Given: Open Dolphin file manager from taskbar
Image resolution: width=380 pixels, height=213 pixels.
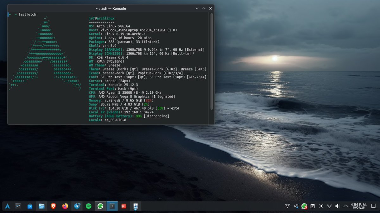Looking at the screenshot, I should click(x=41, y=206).
